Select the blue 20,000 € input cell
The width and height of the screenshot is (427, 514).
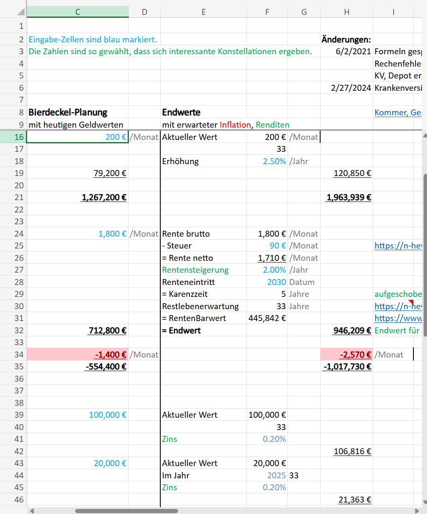(x=78, y=463)
